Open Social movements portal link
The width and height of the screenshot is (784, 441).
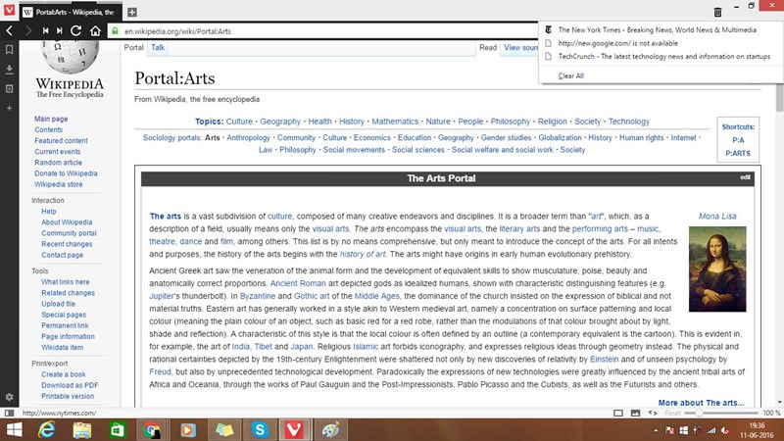click(x=354, y=150)
